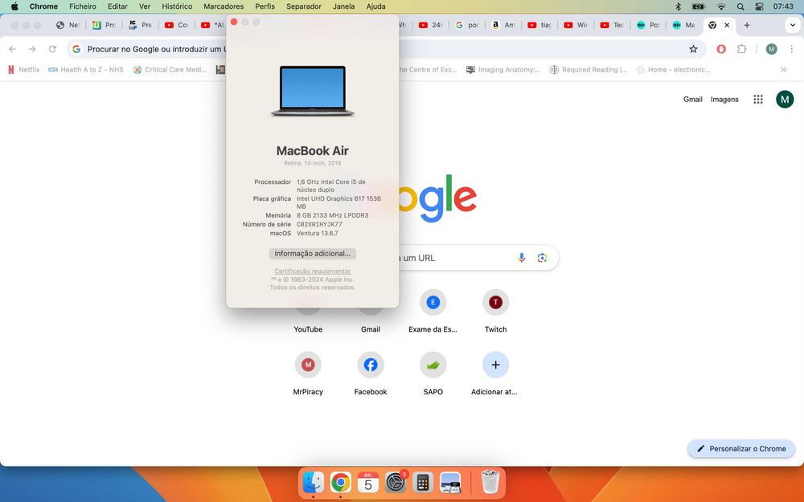
Task: Switch to the YouTube tab labeled 'Co'
Action: (x=176, y=25)
